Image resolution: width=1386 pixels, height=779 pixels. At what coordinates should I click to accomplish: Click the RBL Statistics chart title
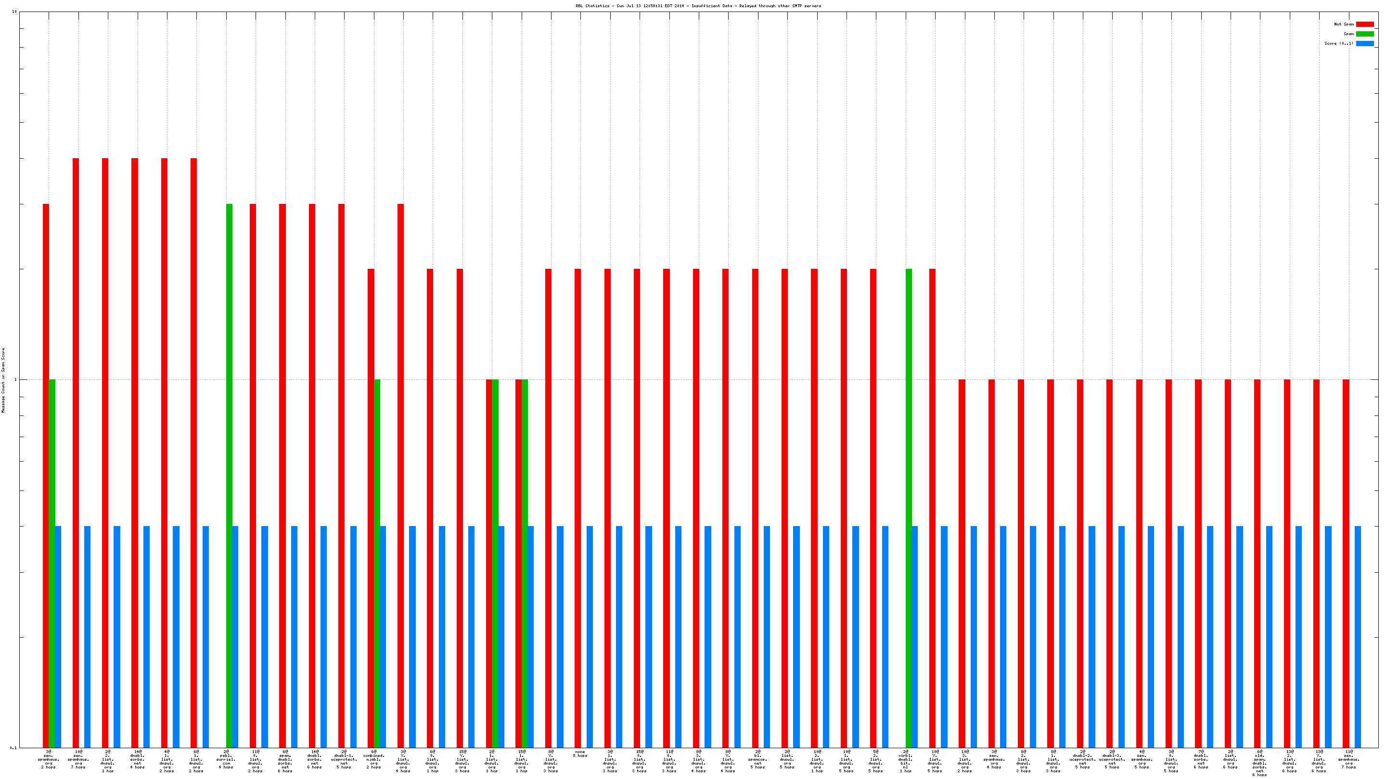(x=698, y=6)
